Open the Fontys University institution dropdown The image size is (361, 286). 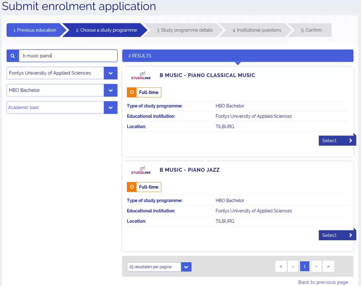tap(110, 73)
